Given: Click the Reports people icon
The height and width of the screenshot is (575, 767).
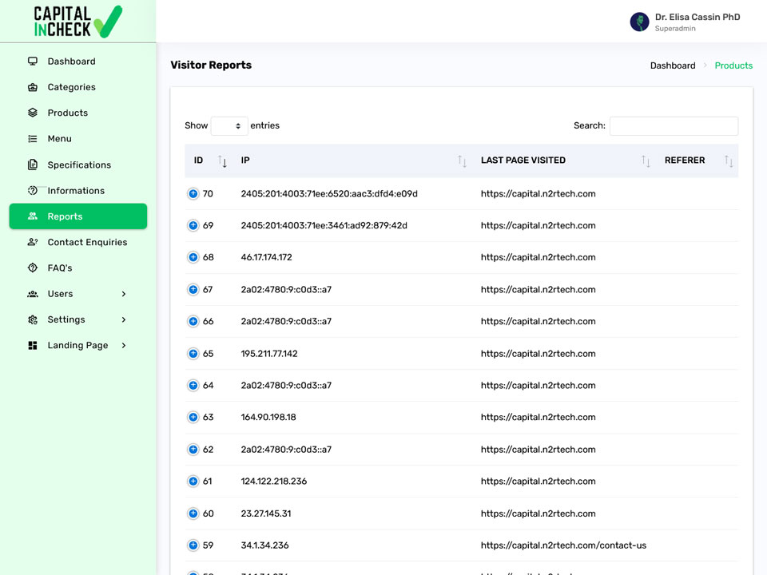Looking at the screenshot, I should pyautogui.click(x=33, y=216).
